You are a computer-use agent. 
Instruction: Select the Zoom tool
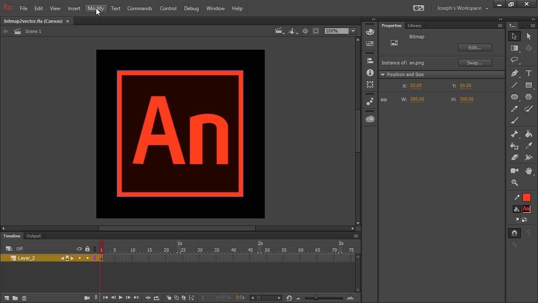pos(514,183)
